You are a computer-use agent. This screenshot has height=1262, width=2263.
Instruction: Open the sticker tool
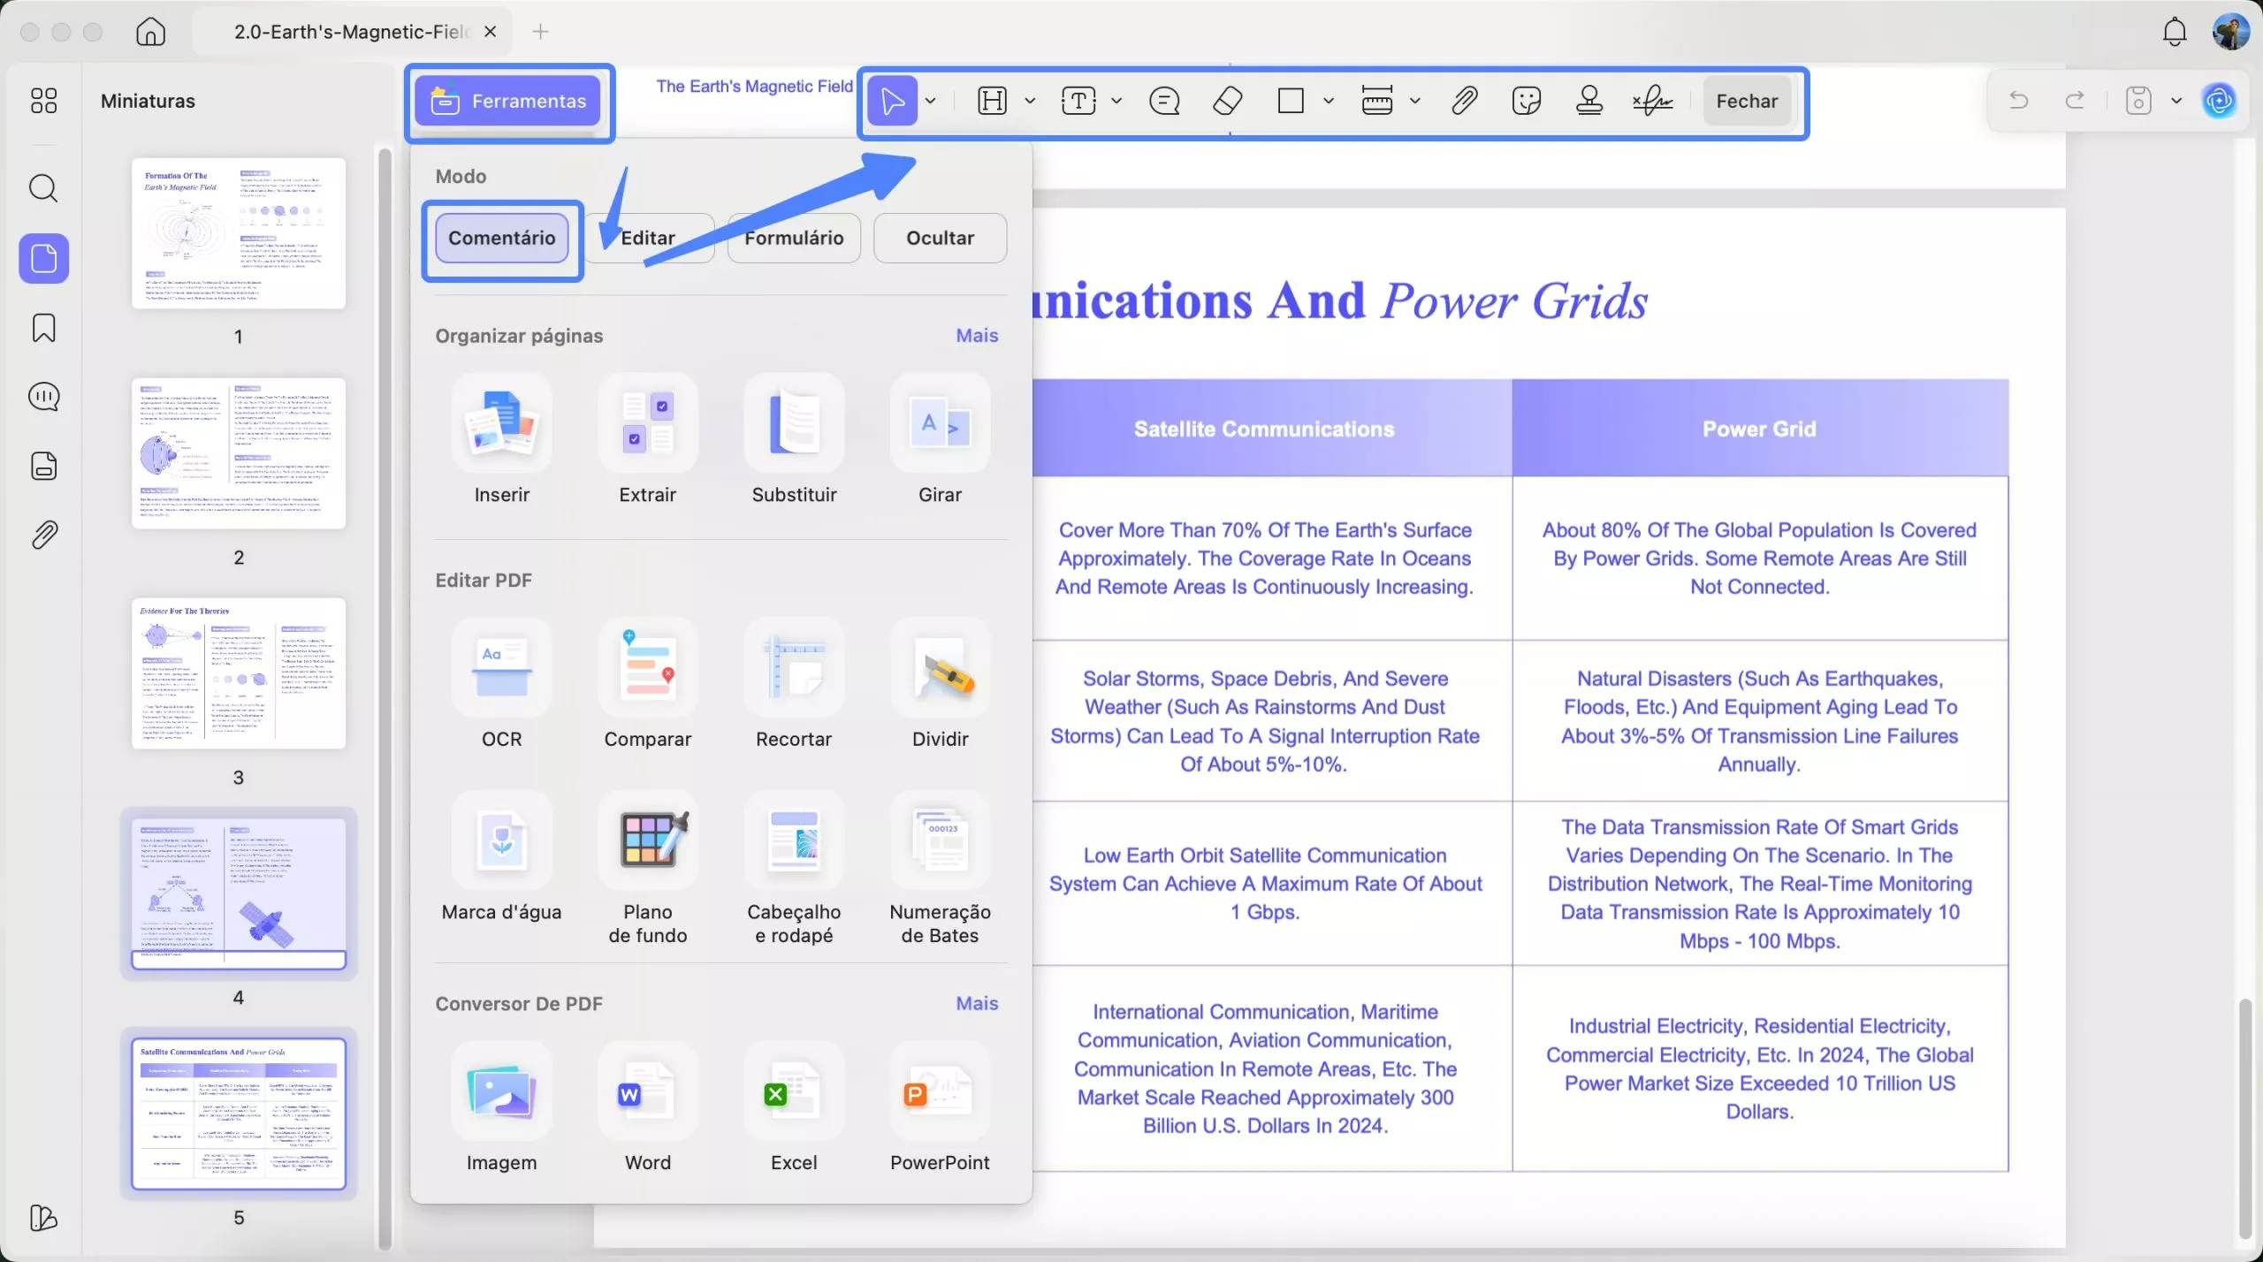tap(1527, 101)
